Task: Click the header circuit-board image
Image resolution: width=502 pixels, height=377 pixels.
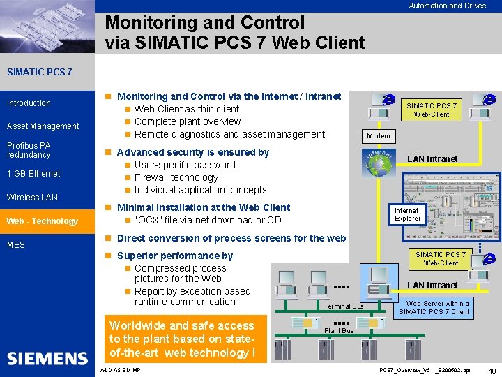Action: point(47,27)
